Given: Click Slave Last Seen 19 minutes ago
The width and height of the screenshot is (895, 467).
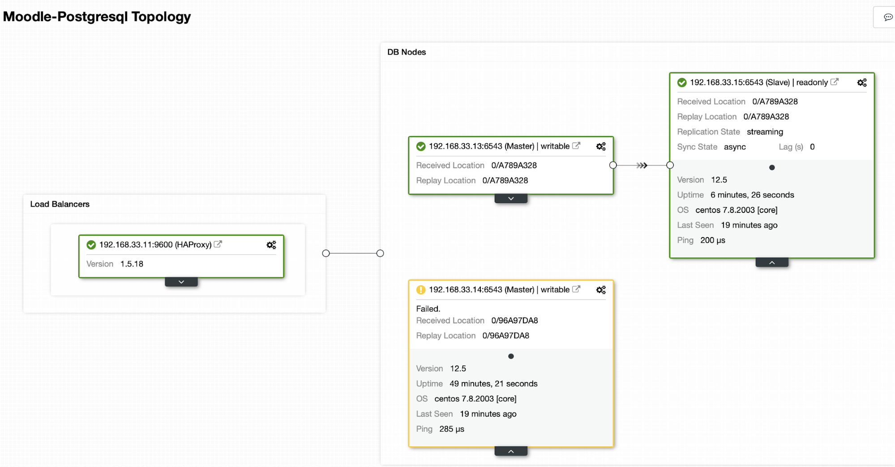Looking at the screenshot, I should coord(749,225).
